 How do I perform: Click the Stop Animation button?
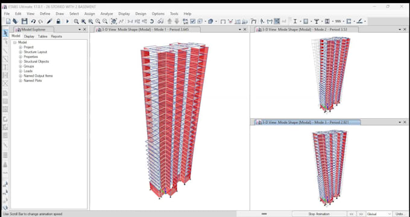[319, 214]
